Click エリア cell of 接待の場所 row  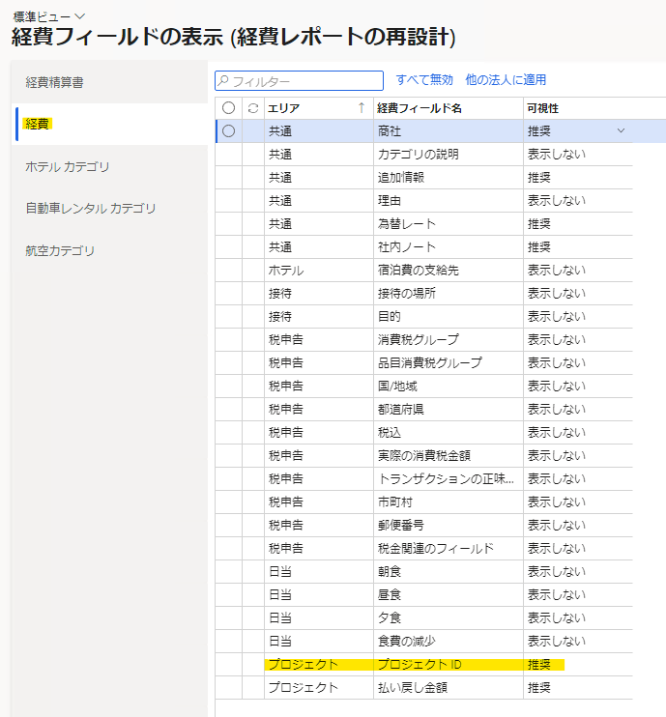(x=319, y=294)
